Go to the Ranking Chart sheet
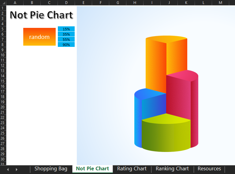 point(172,169)
